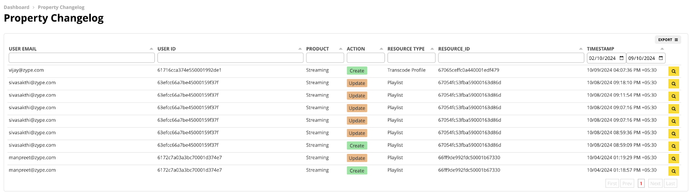
Task: View details of Update at 08:59:36 PM
Action: pos(673,134)
